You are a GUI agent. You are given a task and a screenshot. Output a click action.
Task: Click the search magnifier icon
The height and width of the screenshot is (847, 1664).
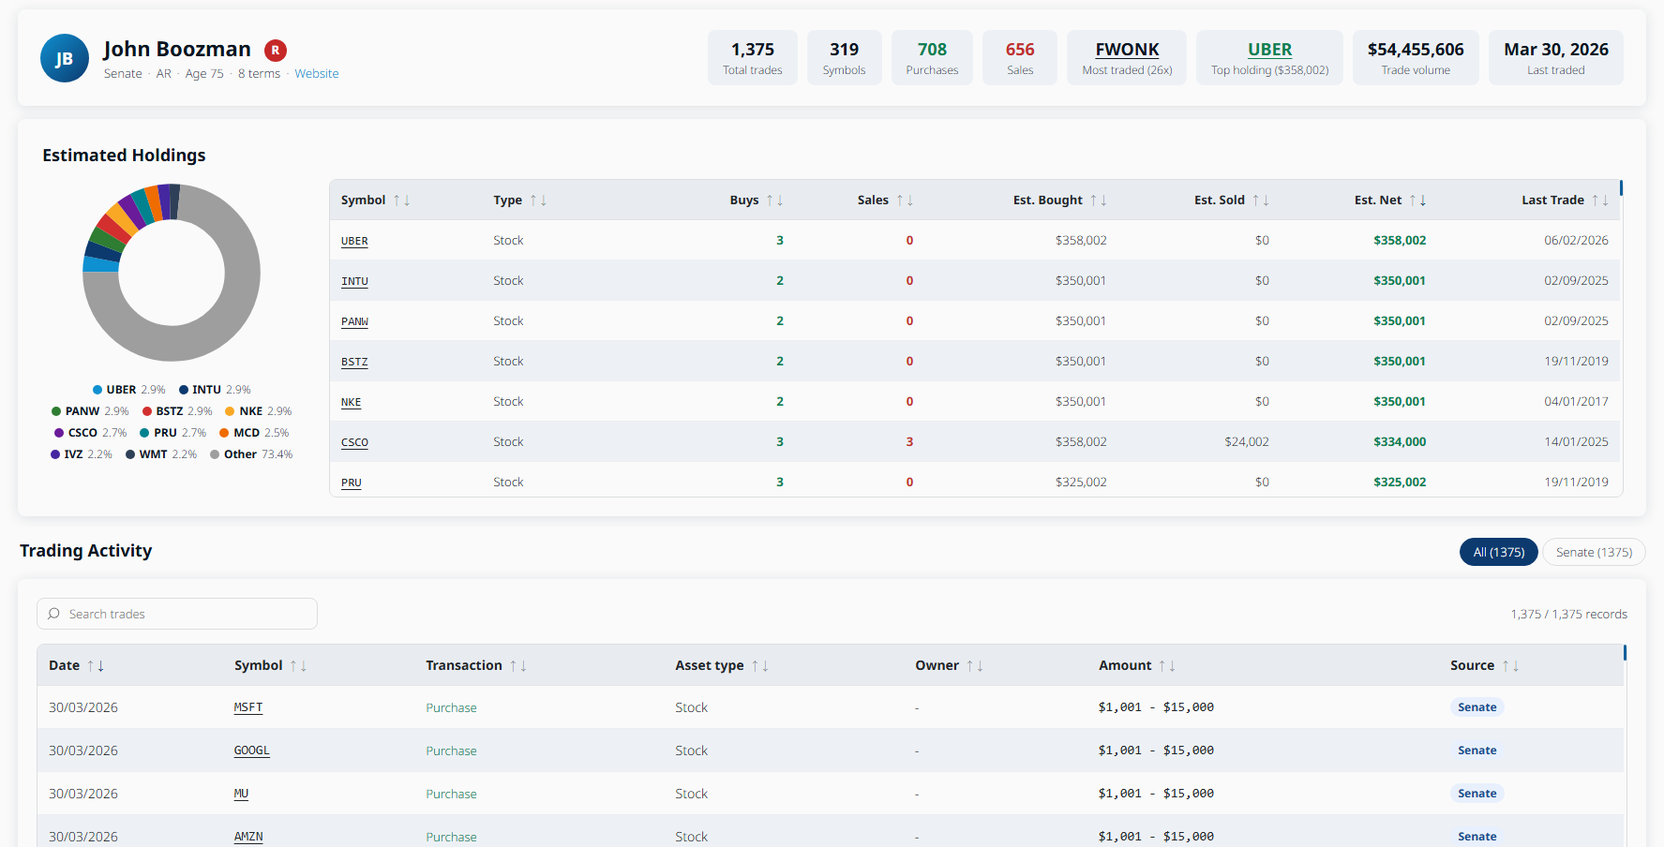(x=54, y=614)
